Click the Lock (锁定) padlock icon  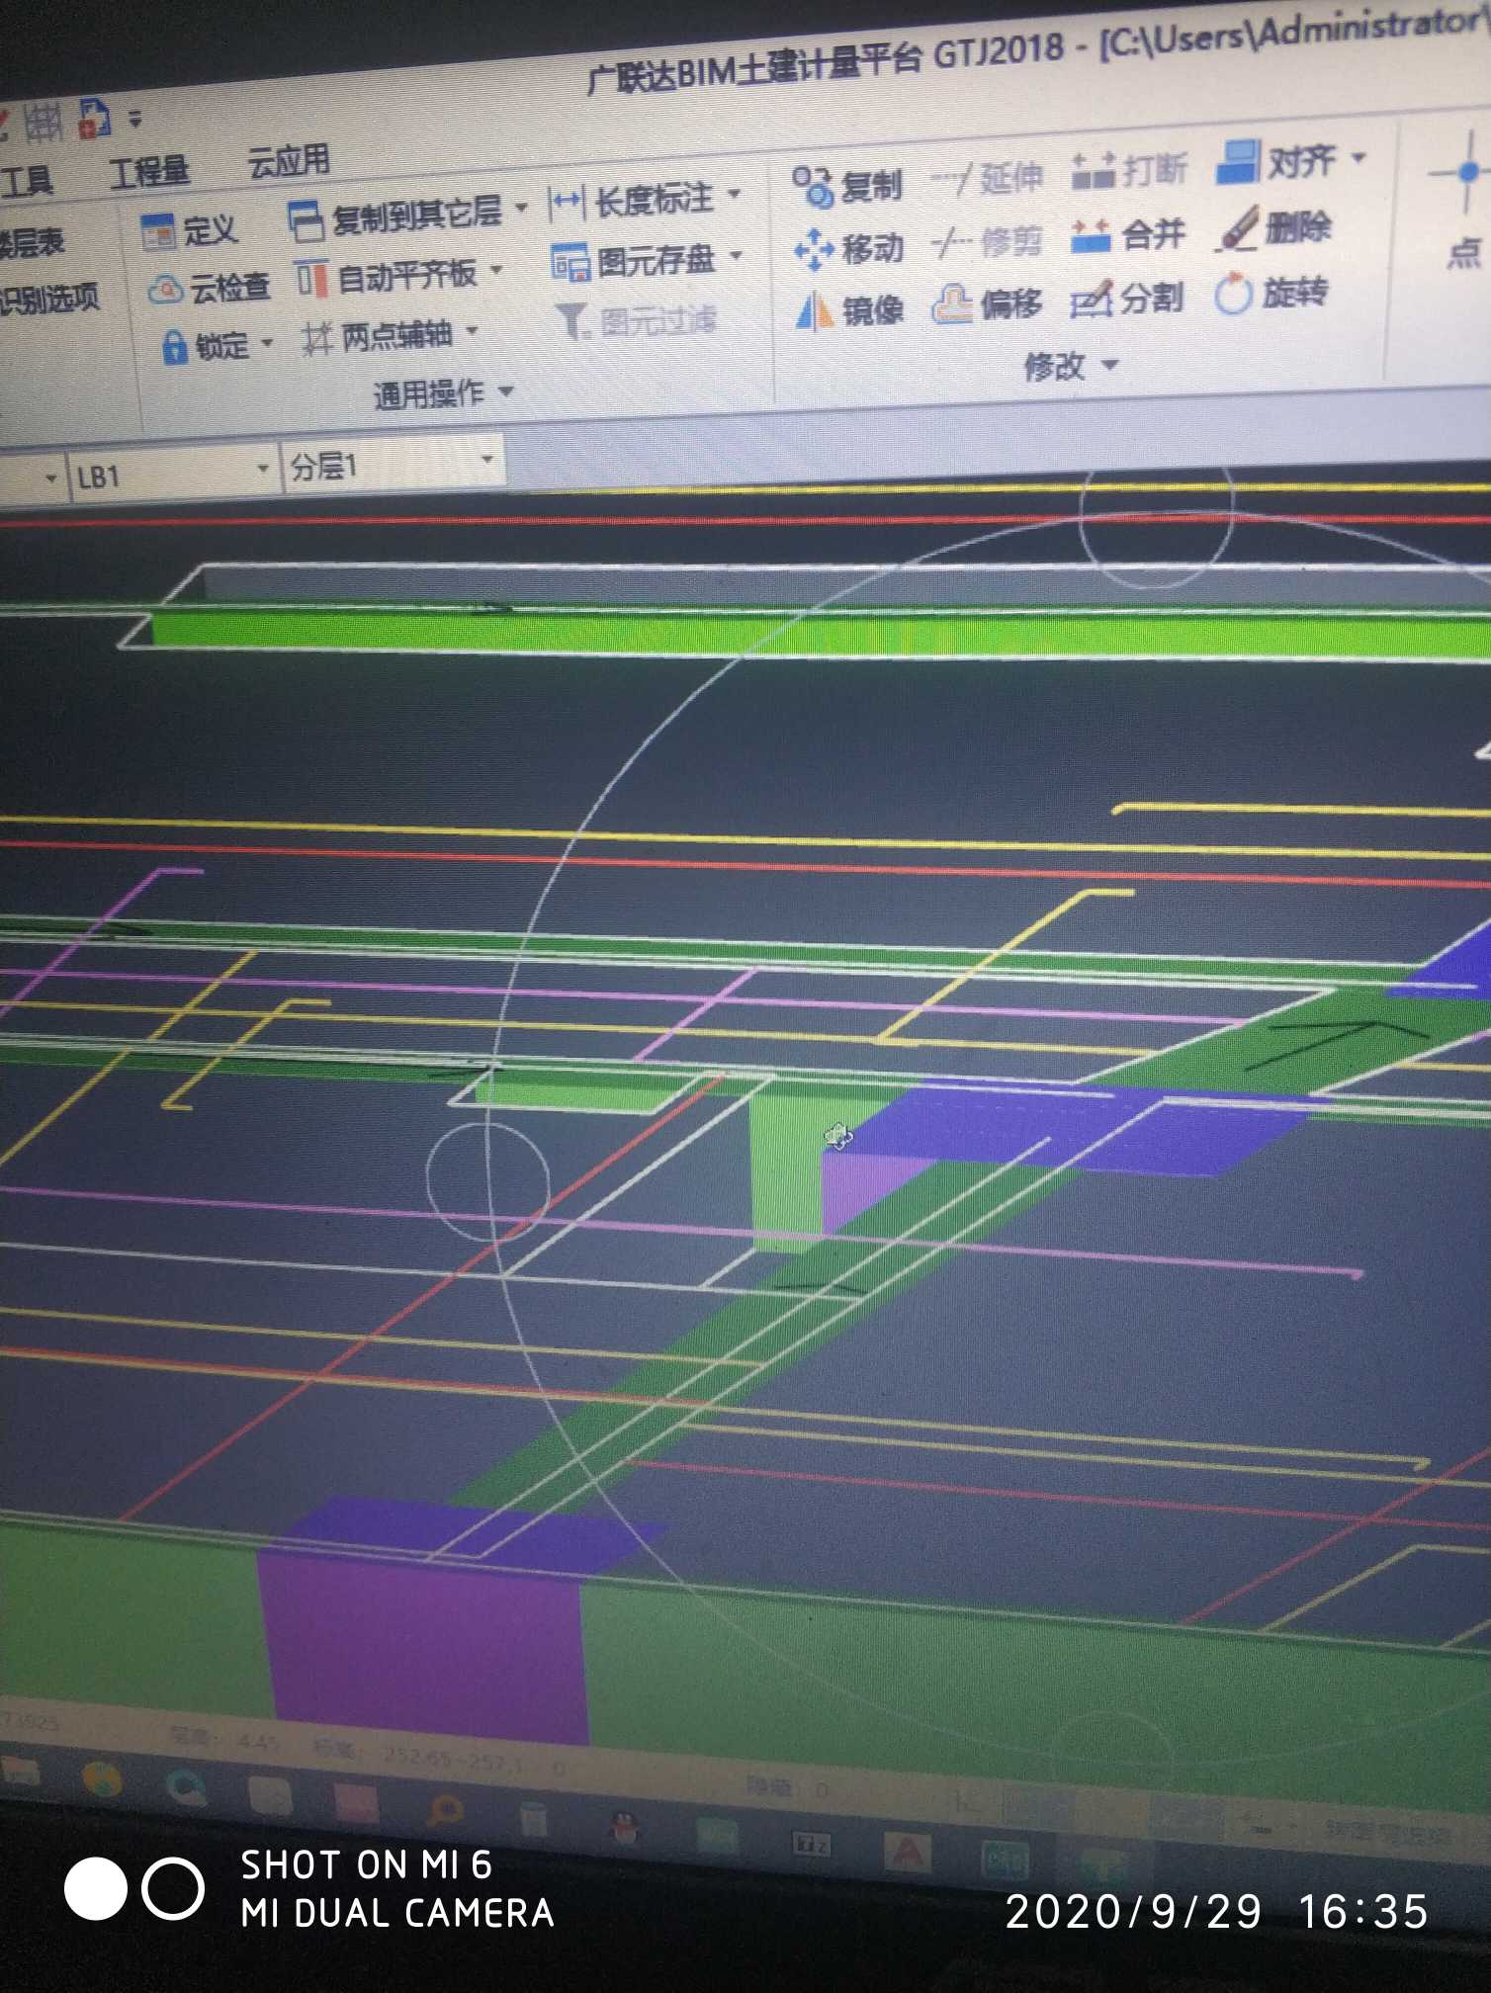coord(174,347)
